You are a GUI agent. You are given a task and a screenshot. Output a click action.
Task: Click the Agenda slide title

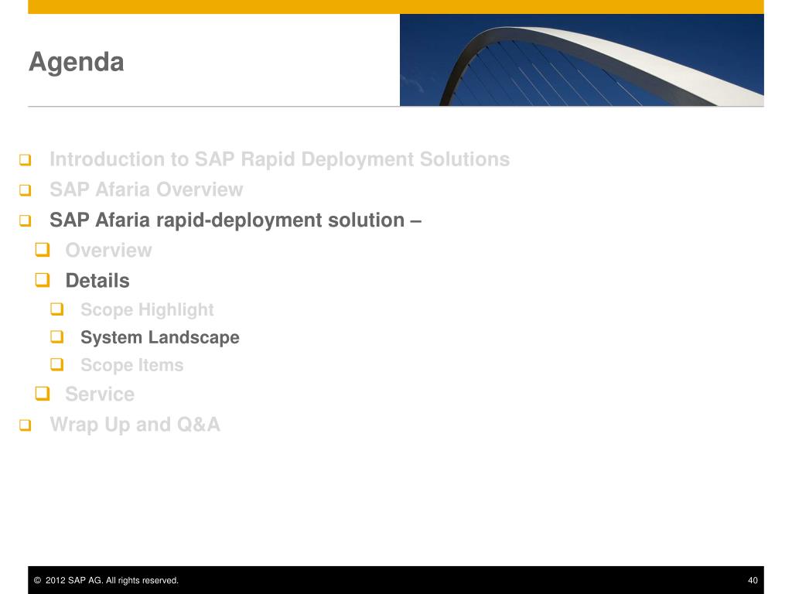77,63
